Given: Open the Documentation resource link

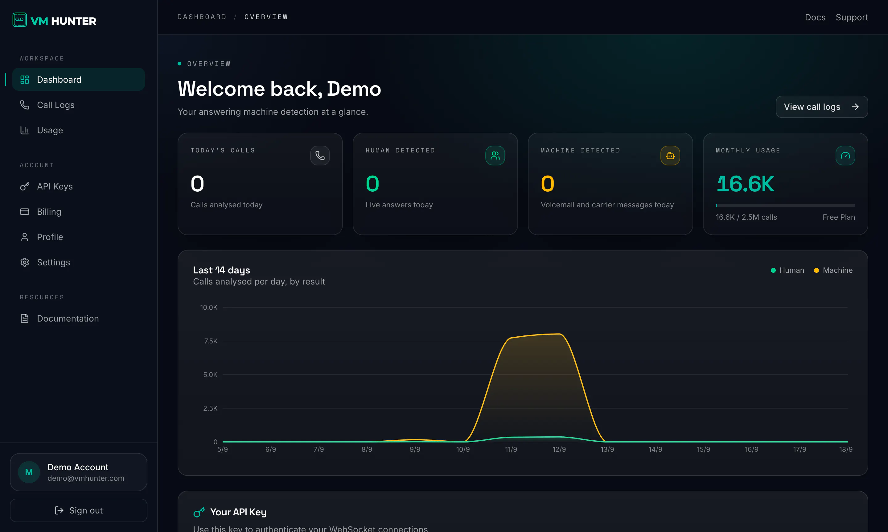Looking at the screenshot, I should 78,318.
